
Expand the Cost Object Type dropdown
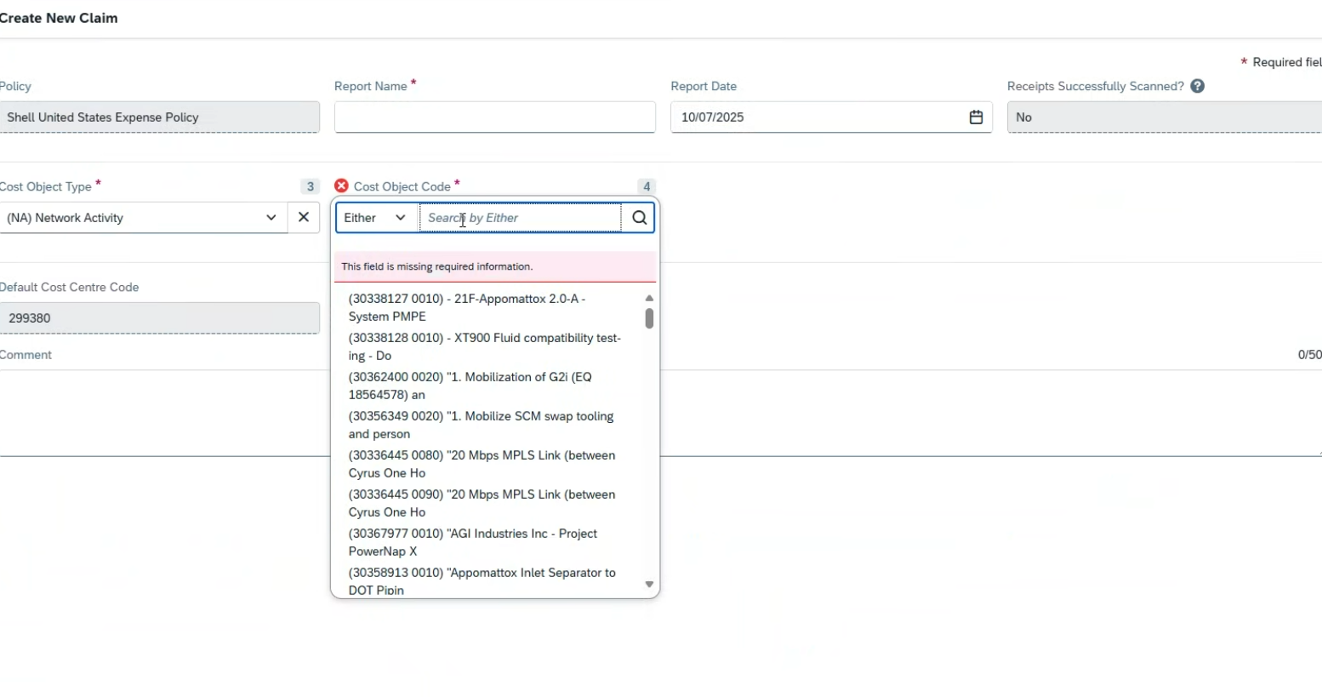271,218
